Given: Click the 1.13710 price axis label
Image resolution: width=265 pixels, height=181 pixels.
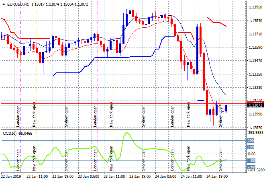Looking at the screenshot, I should (x=253, y=34).
